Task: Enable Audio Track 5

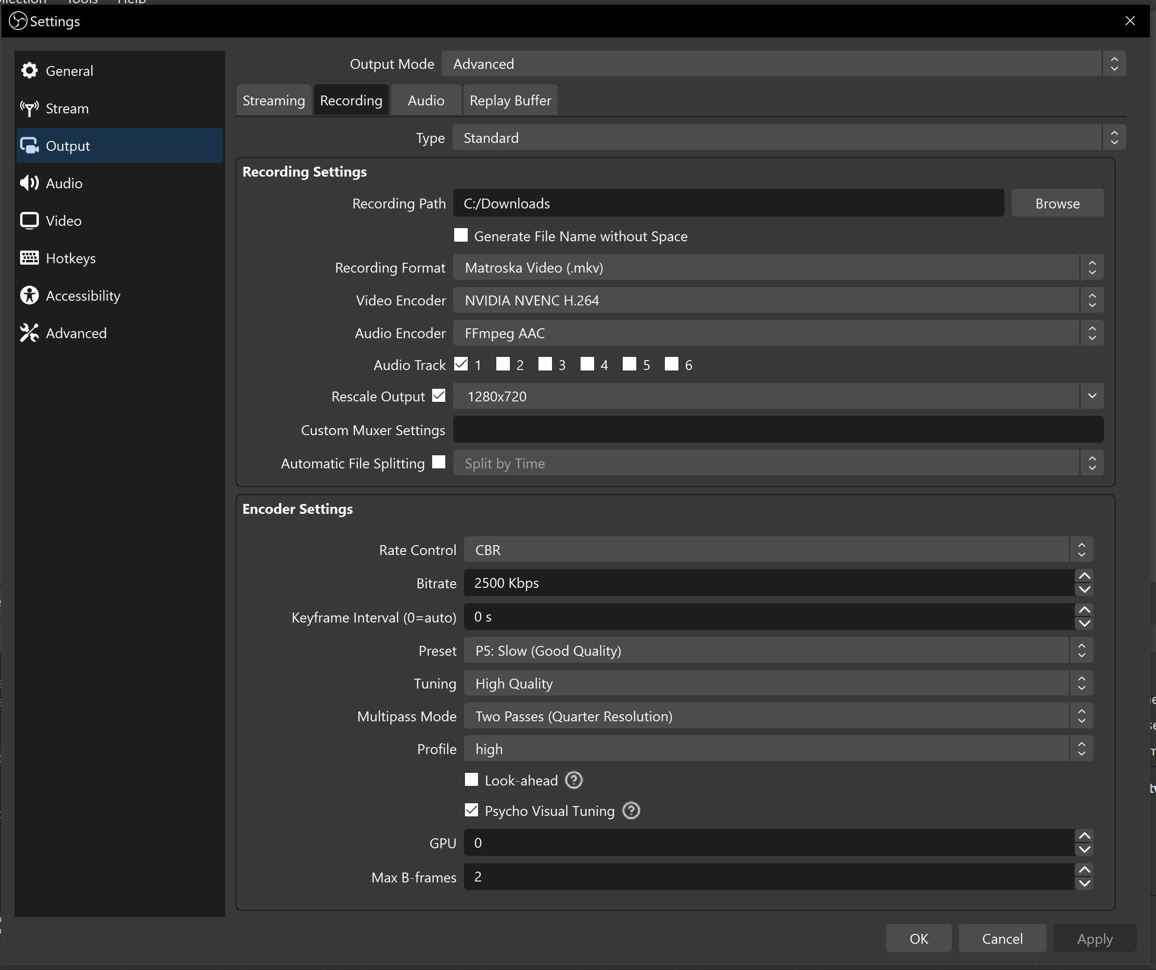Action: (629, 364)
